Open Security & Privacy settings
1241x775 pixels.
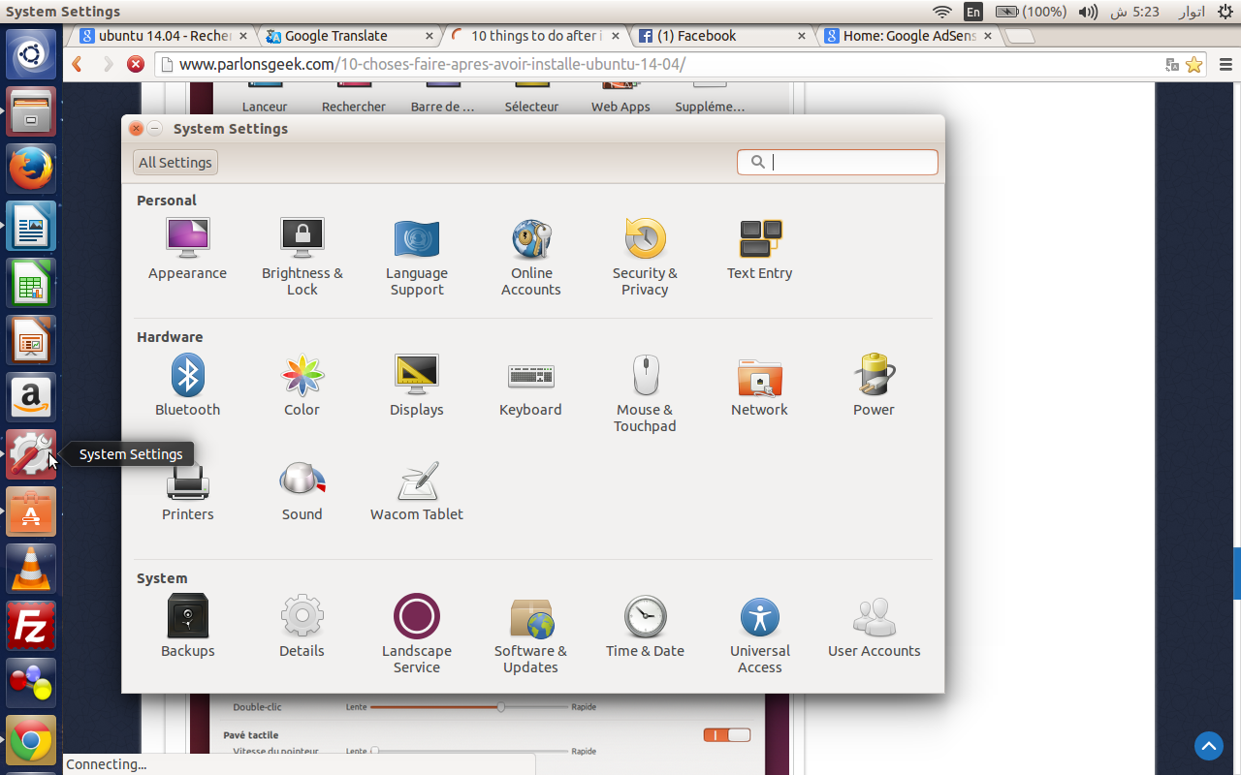click(x=645, y=258)
